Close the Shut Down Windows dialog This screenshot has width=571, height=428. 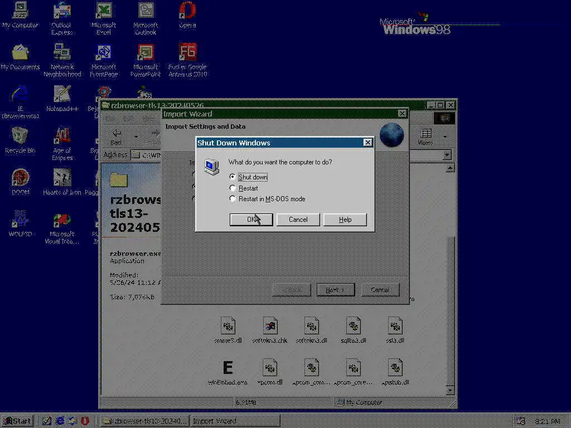click(x=368, y=142)
